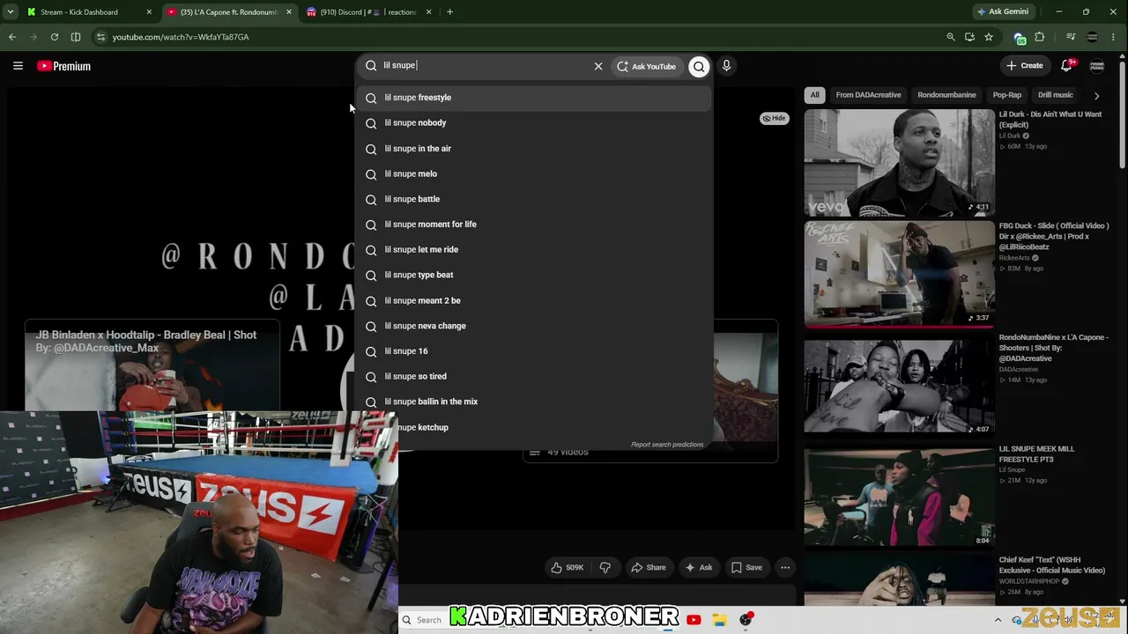
Task: Hide the end-screen cards with Hide button
Action: coord(775,118)
